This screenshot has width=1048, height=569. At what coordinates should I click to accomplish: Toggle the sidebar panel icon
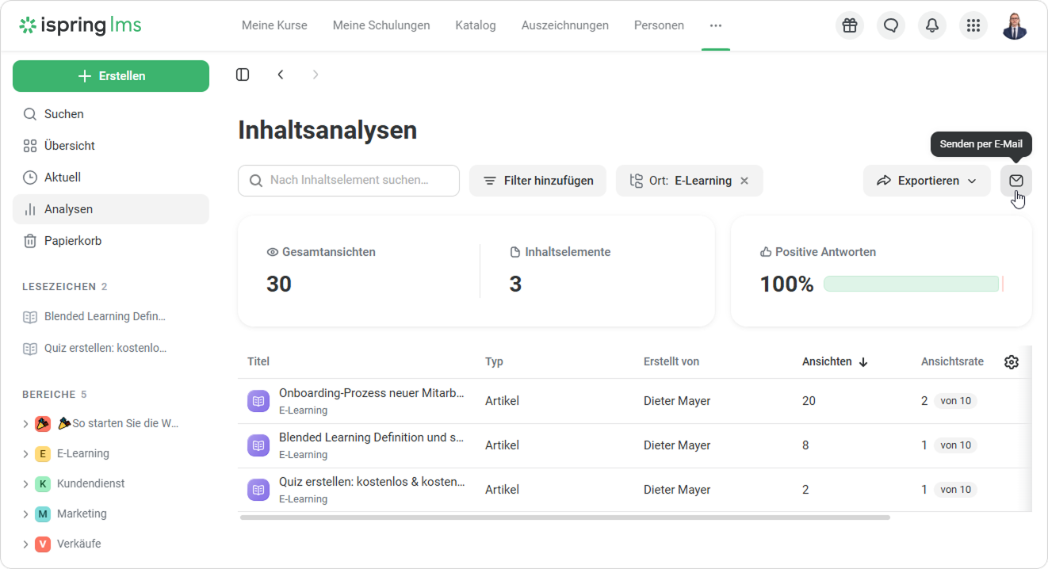(x=243, y=74)
